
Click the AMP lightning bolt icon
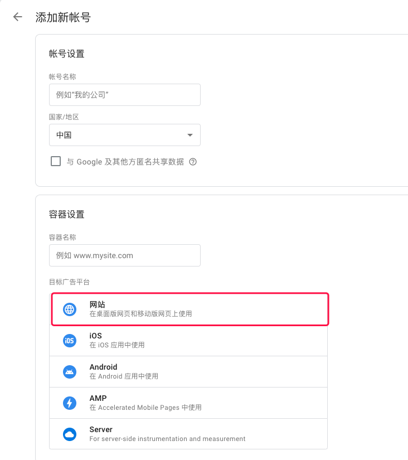click(70, 403)
